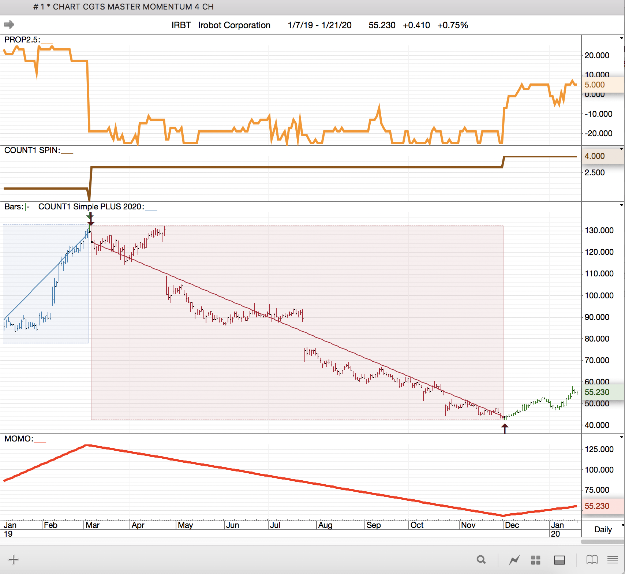Click the red 55.230 MOMO value tag
The height and width of the screenshot is (574, 625).
tap(603, 506)
